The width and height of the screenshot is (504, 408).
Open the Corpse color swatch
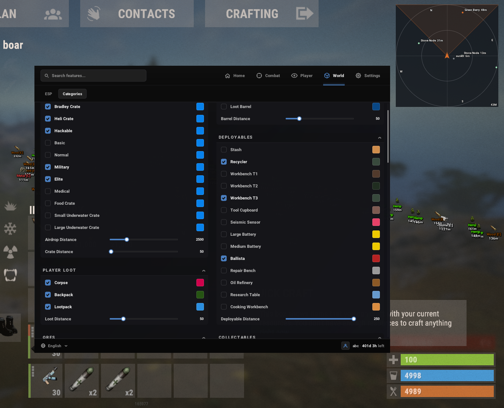pyautogui.click(x=200, y=283)
